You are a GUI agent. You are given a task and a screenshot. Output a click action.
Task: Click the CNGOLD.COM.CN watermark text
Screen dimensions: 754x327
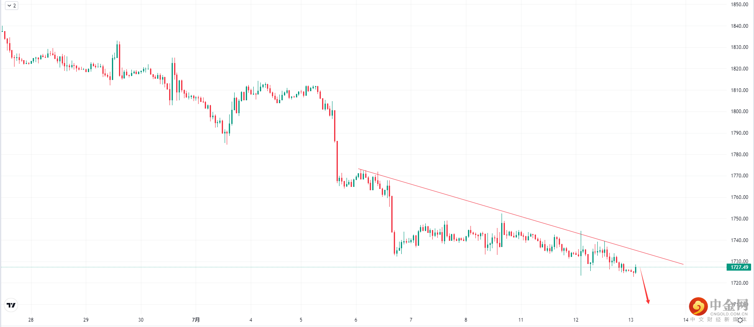[x=729, y=314]
